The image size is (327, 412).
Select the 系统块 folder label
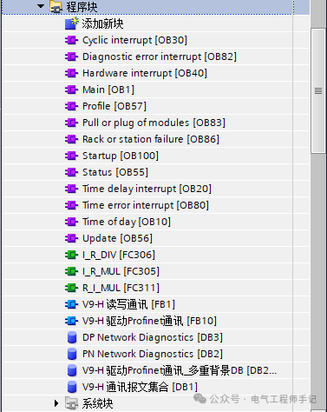(97, 403)
